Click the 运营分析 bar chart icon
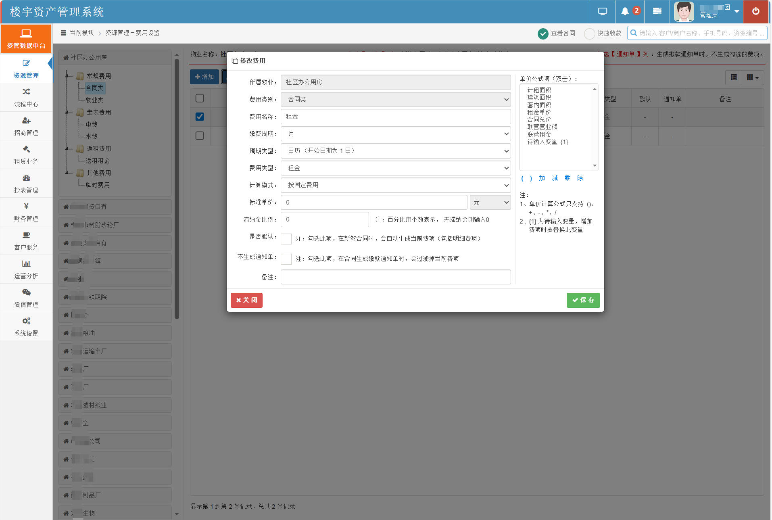This screenshot has height=520, width=772. (x=26, y=264)
